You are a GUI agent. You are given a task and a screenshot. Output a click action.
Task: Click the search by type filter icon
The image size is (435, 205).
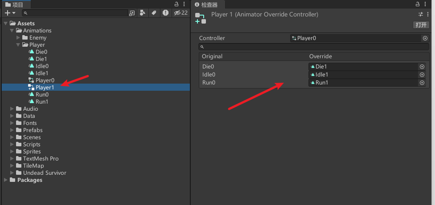(142, 13)
